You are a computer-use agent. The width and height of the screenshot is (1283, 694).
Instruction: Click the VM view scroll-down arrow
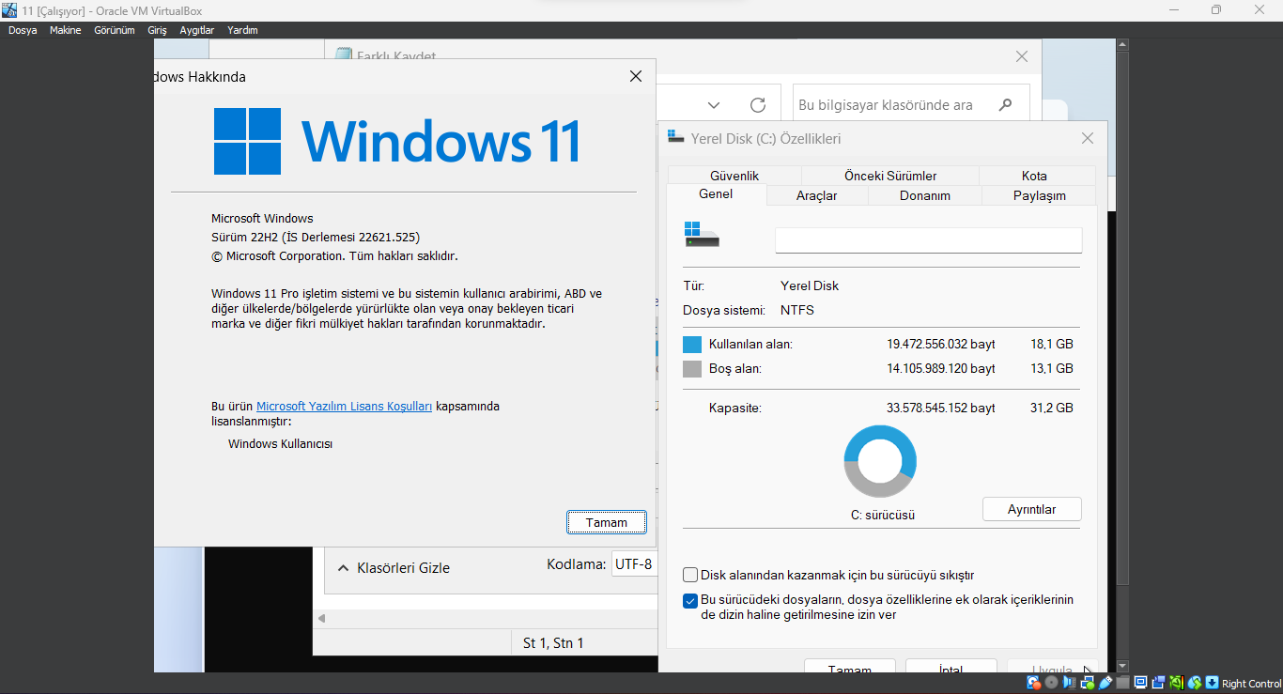(1122, 665)
